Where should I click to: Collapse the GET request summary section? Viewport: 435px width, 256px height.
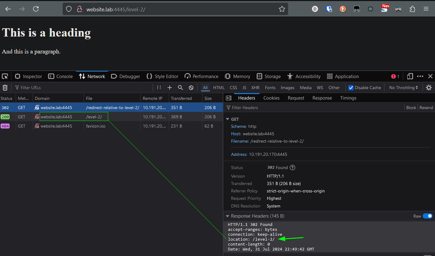(227, 119)
